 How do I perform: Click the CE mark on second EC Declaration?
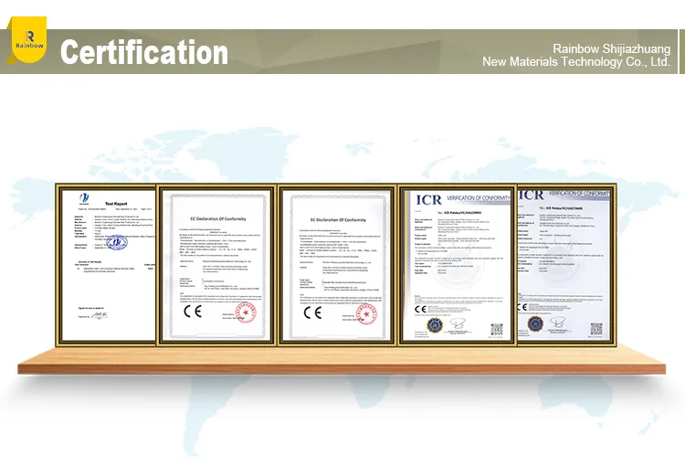pos(312,312)
